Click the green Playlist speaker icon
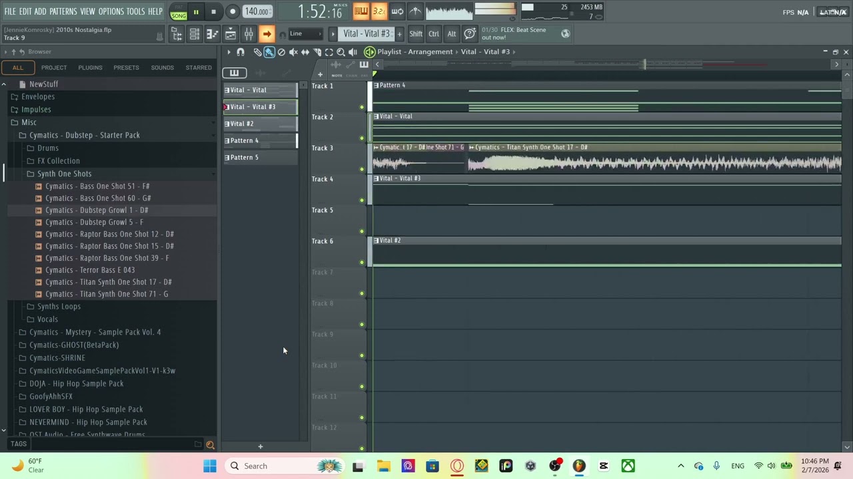Screen dimensions: 853x479 [x=369, y=52]
